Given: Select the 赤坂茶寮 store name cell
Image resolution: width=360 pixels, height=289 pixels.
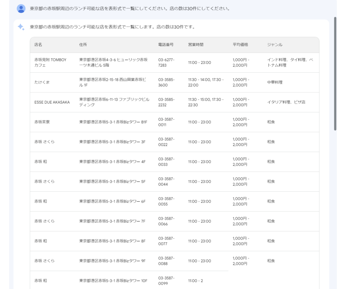Looking at the screenshot, I should (x=42, y=122).
